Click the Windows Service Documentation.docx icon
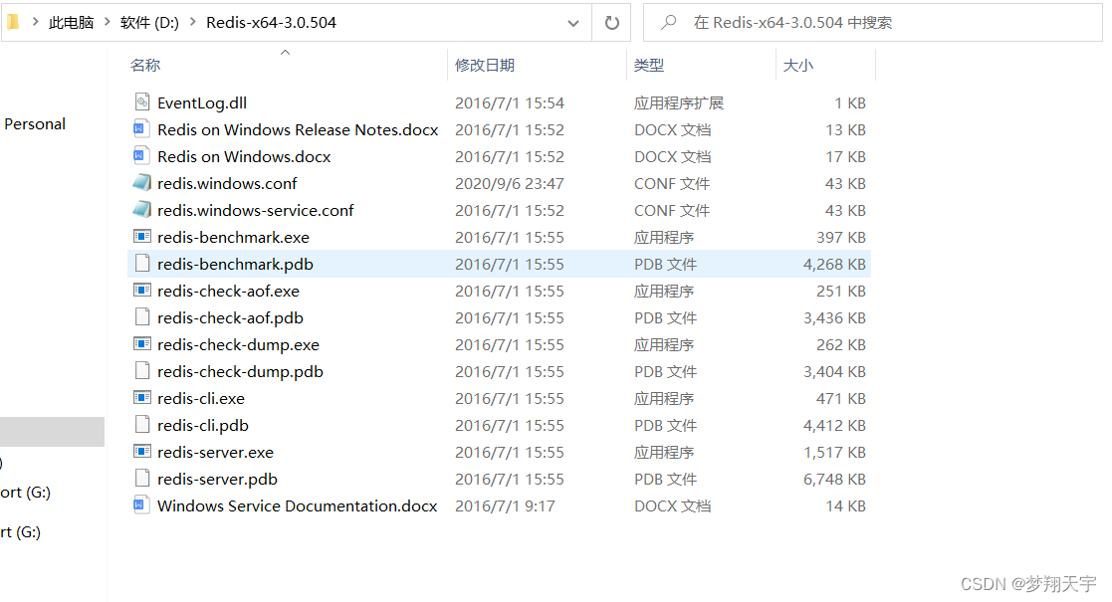The height and width of the screenshot is (602, 1112). pyautogui.click(x=142, y=505)
